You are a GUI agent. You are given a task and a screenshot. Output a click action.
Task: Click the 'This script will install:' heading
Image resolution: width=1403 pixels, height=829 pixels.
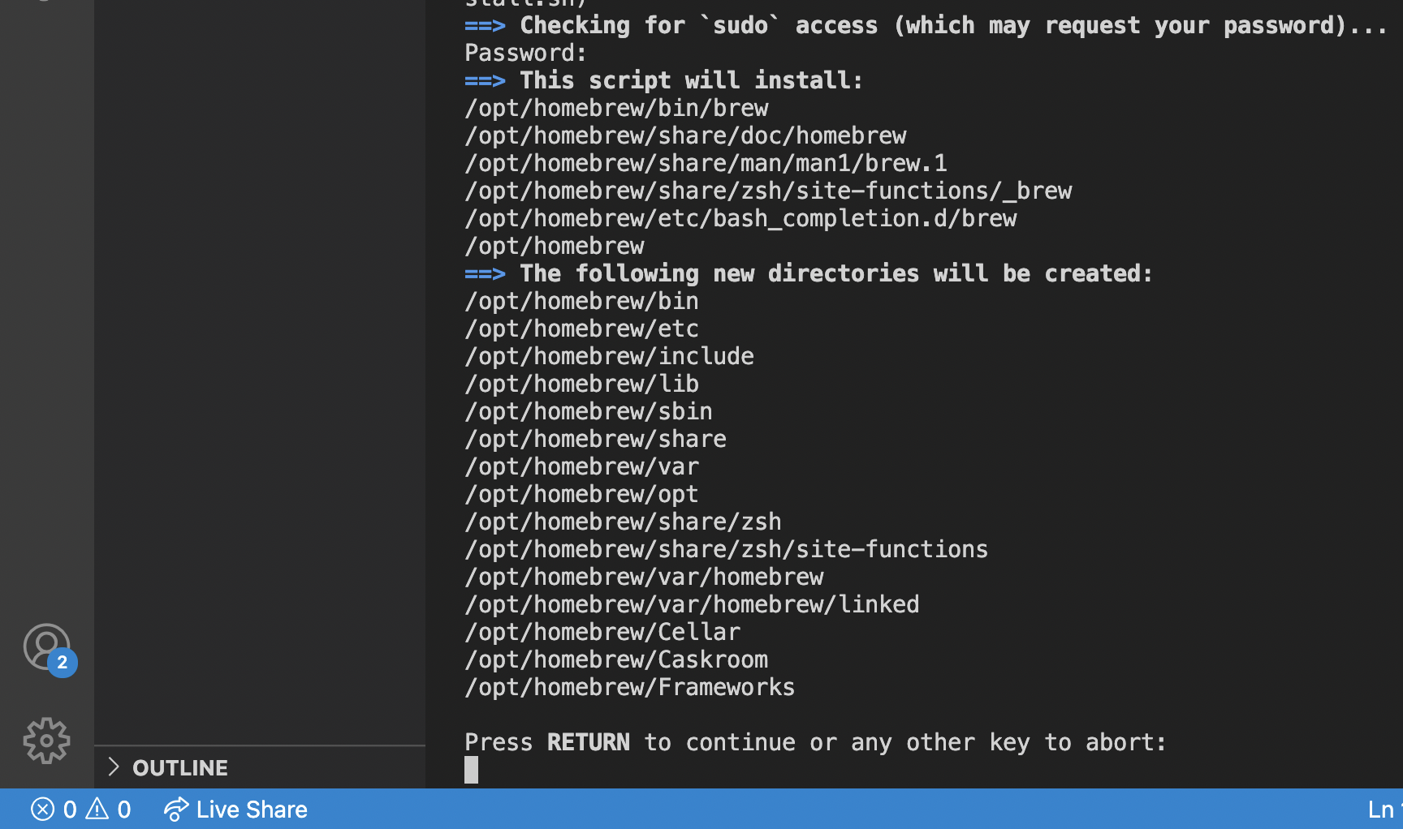click(691, 80)
